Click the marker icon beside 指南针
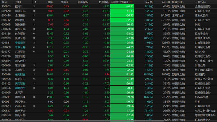Image resolution: width=217 pixels, height=122 pixels. coord(34,6)
